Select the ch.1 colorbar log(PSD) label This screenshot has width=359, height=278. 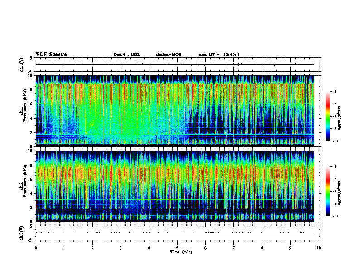(340, 119)
